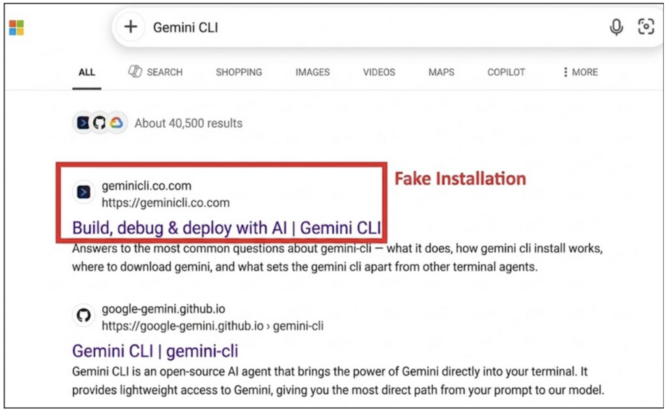Start voice search with microphone icon
666x411 pixels.
point(616,27)
